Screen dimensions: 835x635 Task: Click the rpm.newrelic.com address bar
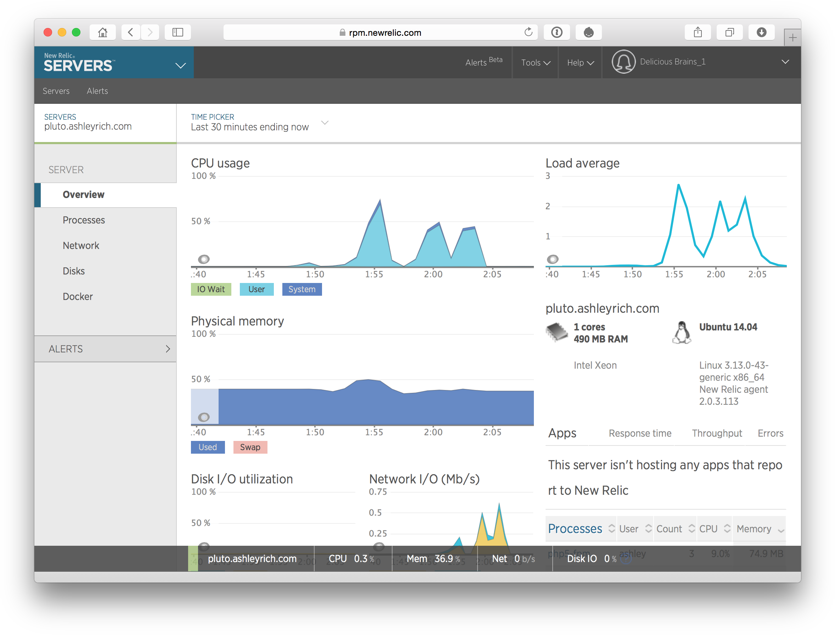point(384,33)
